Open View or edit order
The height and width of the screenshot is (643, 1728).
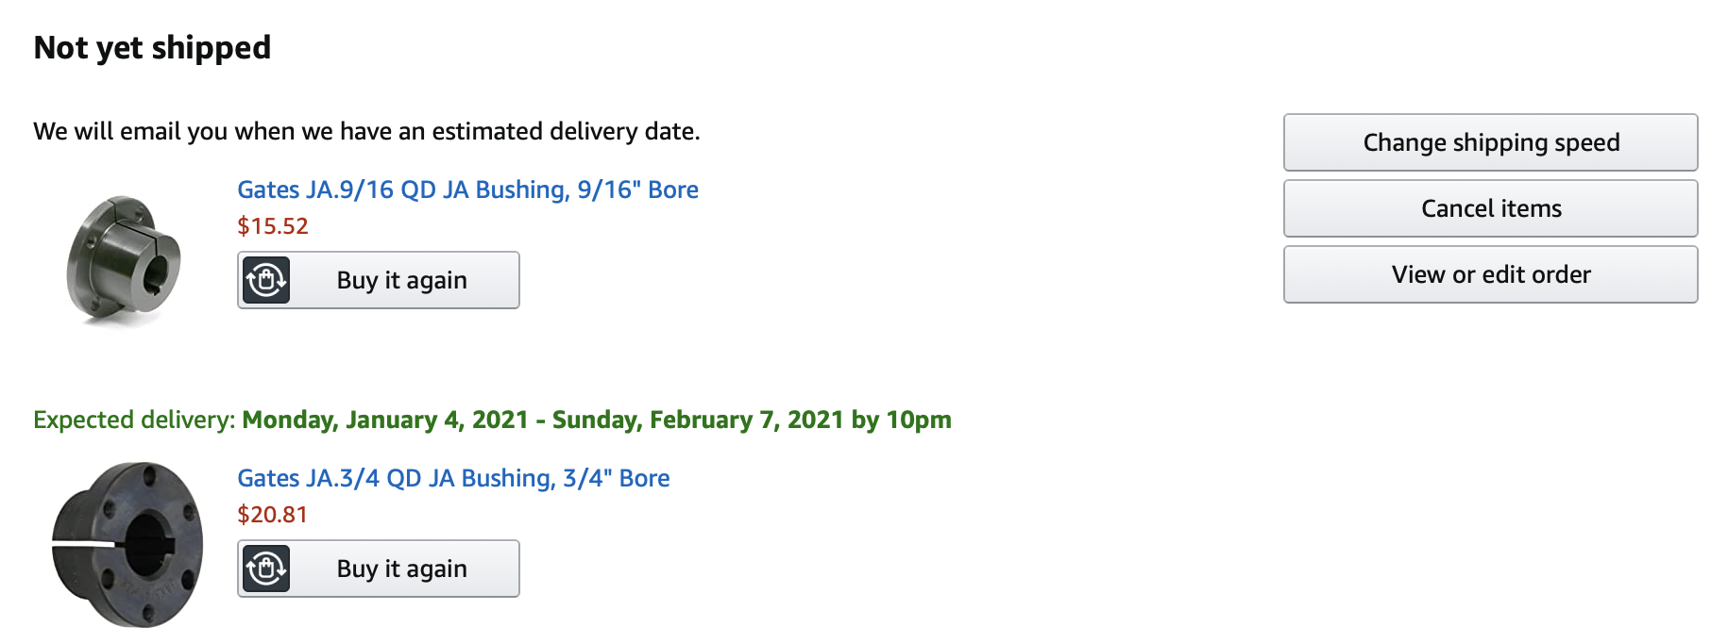(1490, 274)
